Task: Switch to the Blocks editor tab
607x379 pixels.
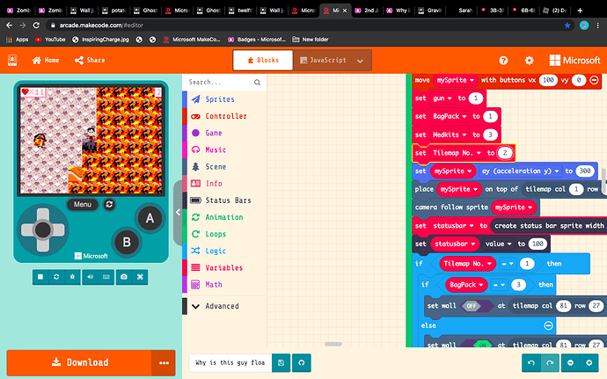Action: coord(263,60)
